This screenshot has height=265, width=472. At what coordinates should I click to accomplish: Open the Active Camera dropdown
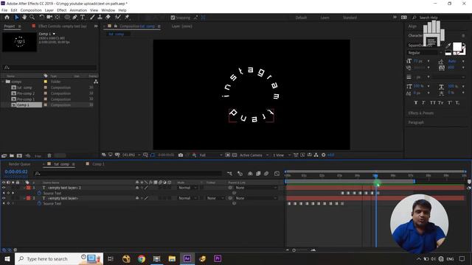(254, 155)
